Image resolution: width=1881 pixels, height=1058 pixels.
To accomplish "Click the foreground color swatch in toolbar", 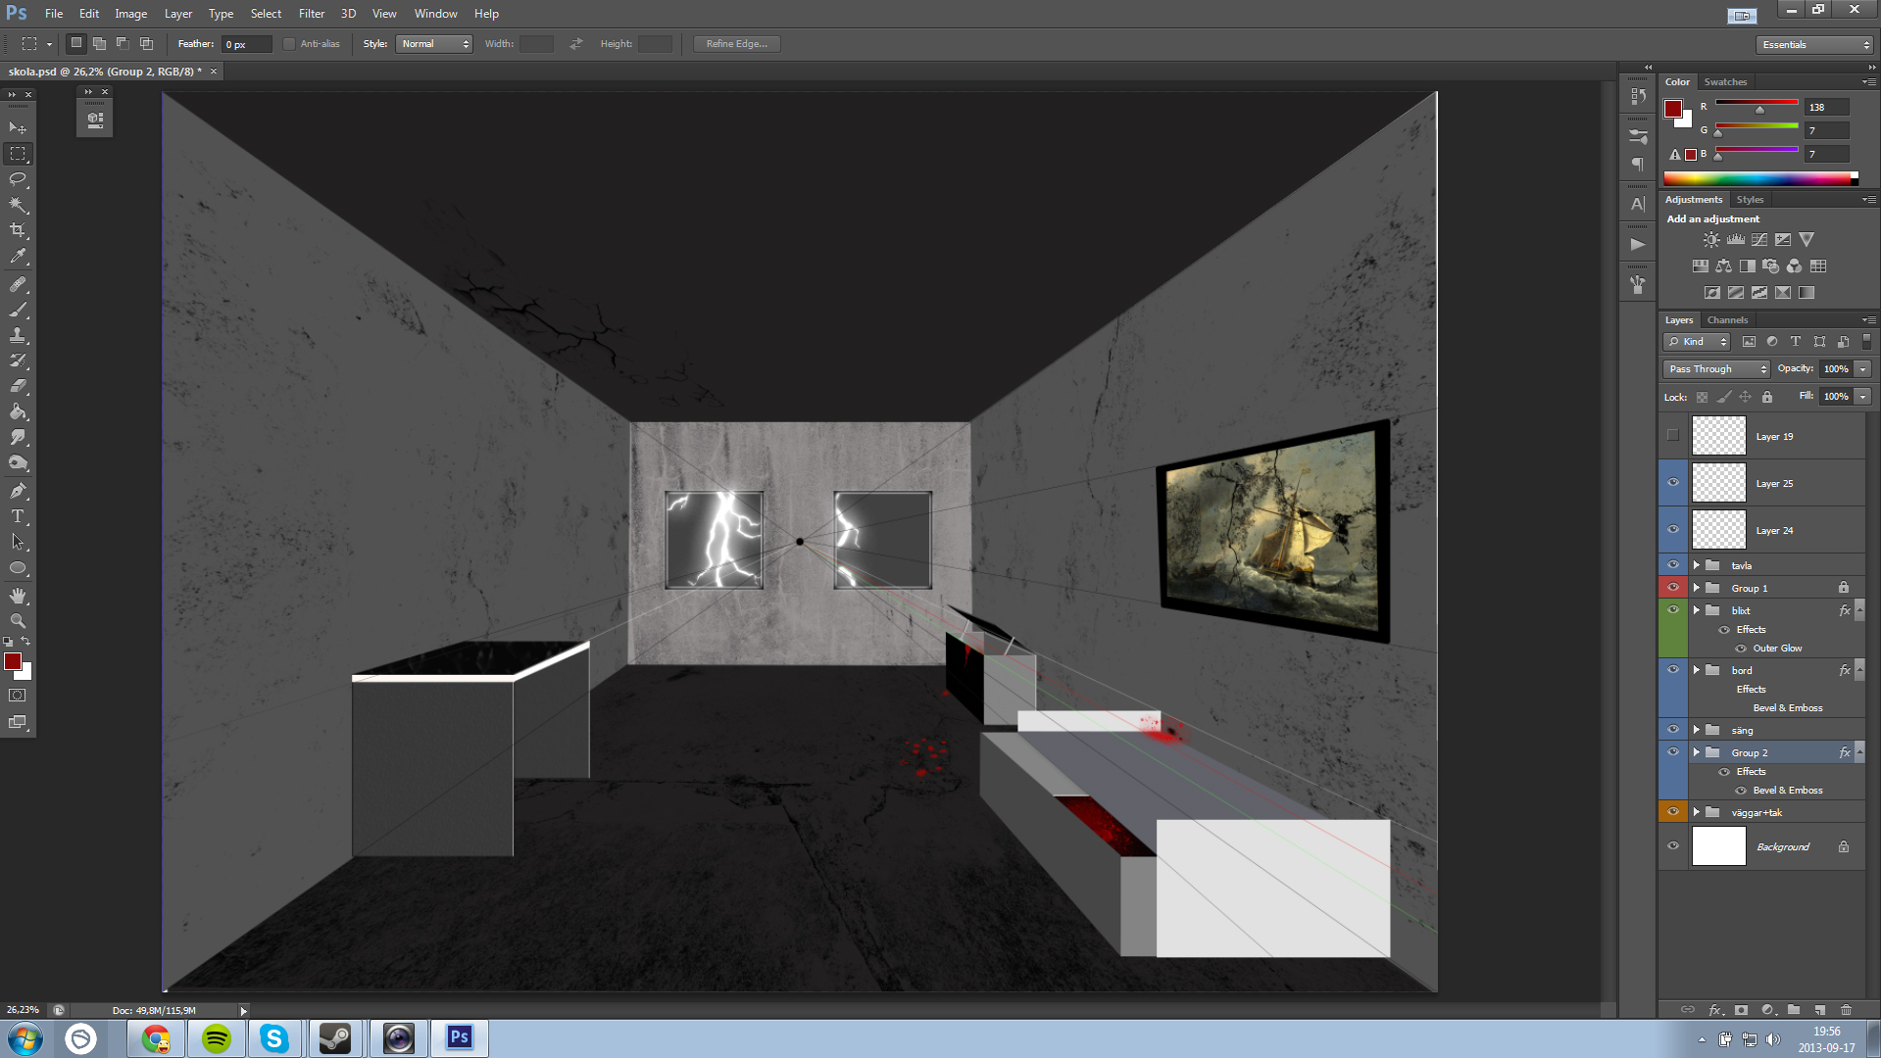I will [x=13, y=662].
